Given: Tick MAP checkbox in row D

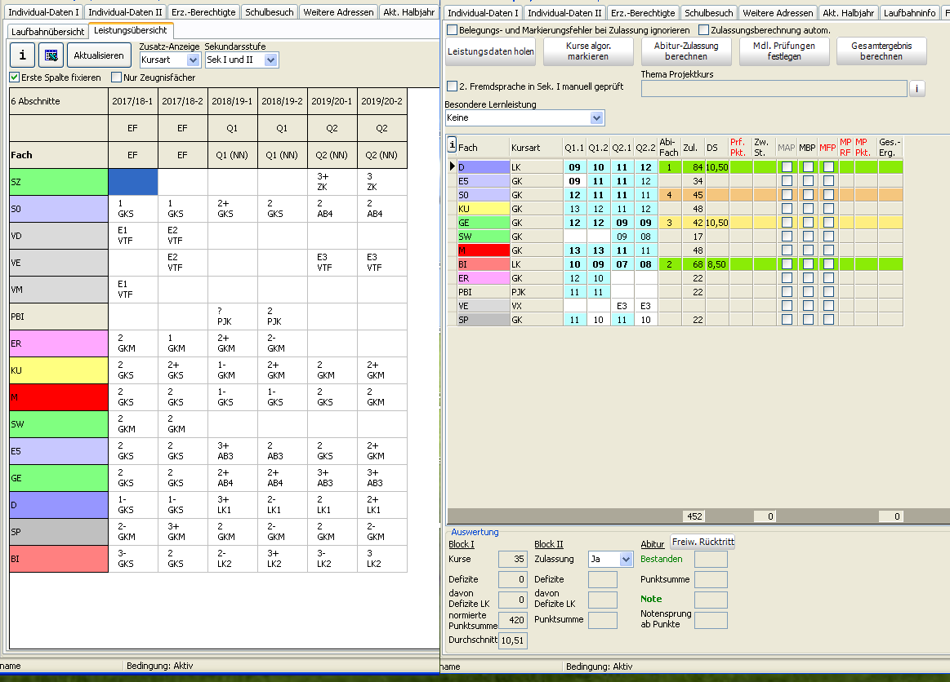Looking at the screenshot, I should pyautogui.click(x=787, y=167).
